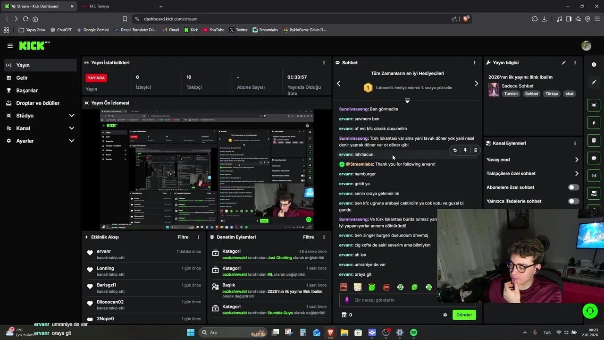Open the ChatGPT bookmark
The image size is (604, 340).
(x=61, y=30)
